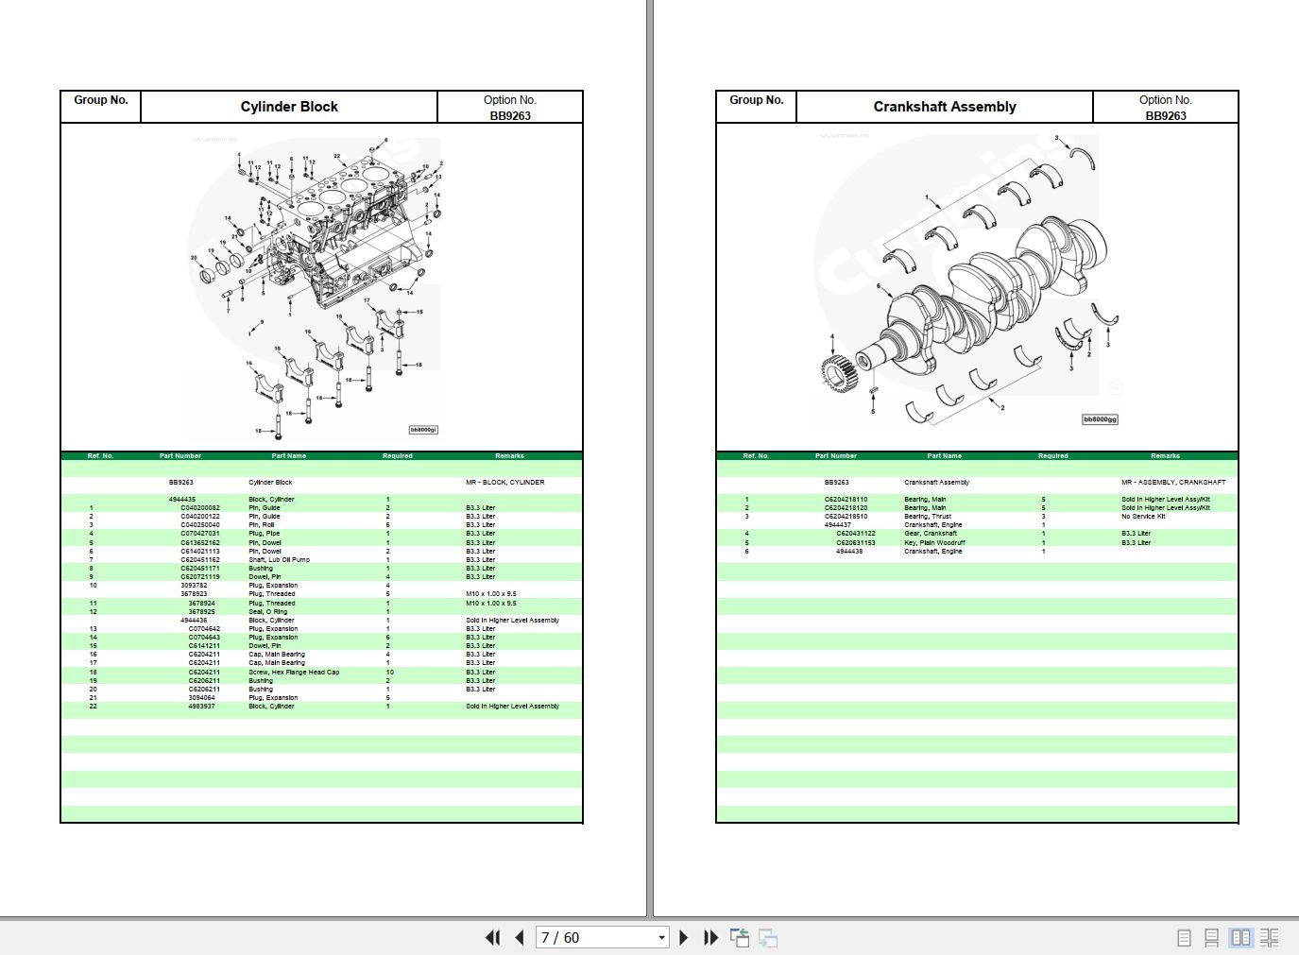Viewport: 1299px width, 955px height.
Task: Toggle two-page facing layout
Action: (1240, 937)
